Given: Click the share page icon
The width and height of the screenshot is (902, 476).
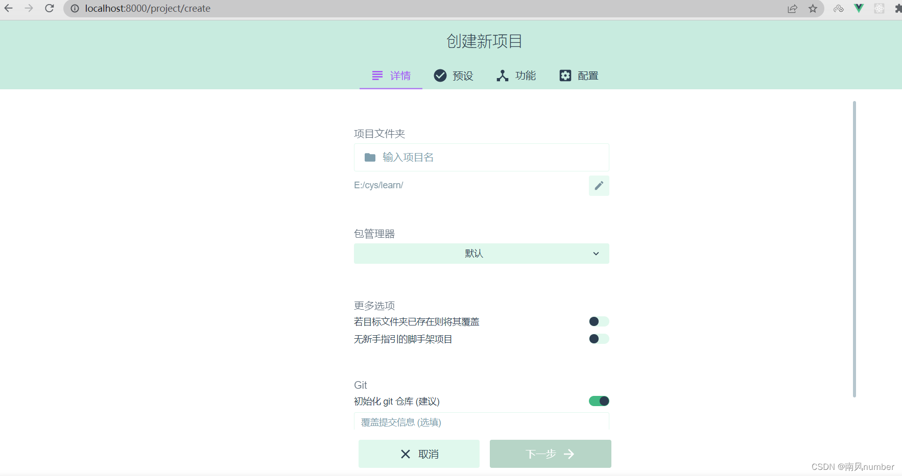Looking at the screenshot, I should [793, 9].
